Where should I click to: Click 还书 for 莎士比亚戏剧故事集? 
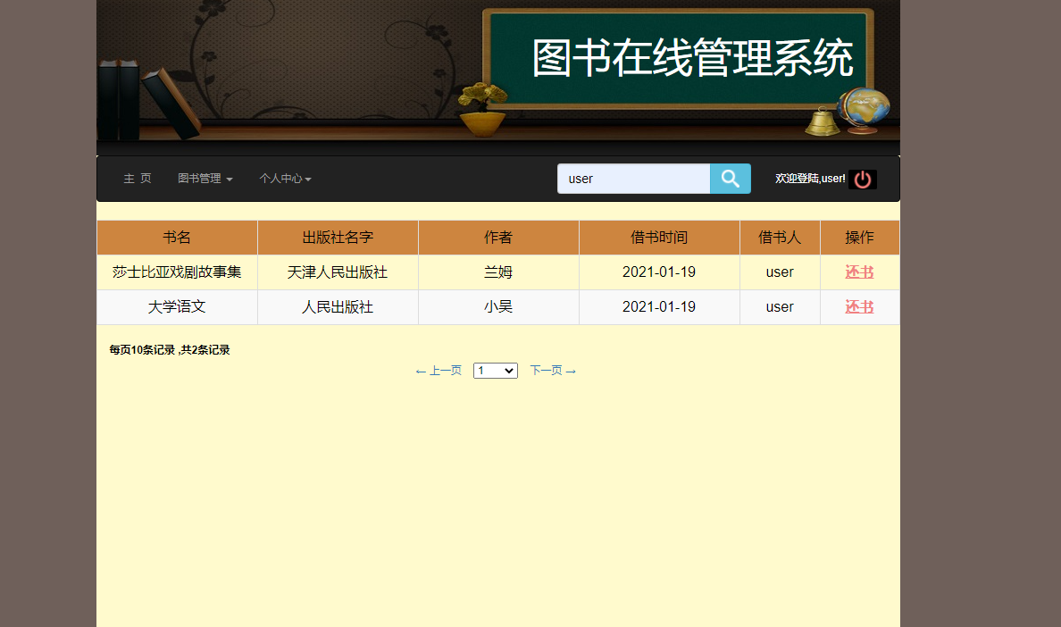click(x=858, y=272)
